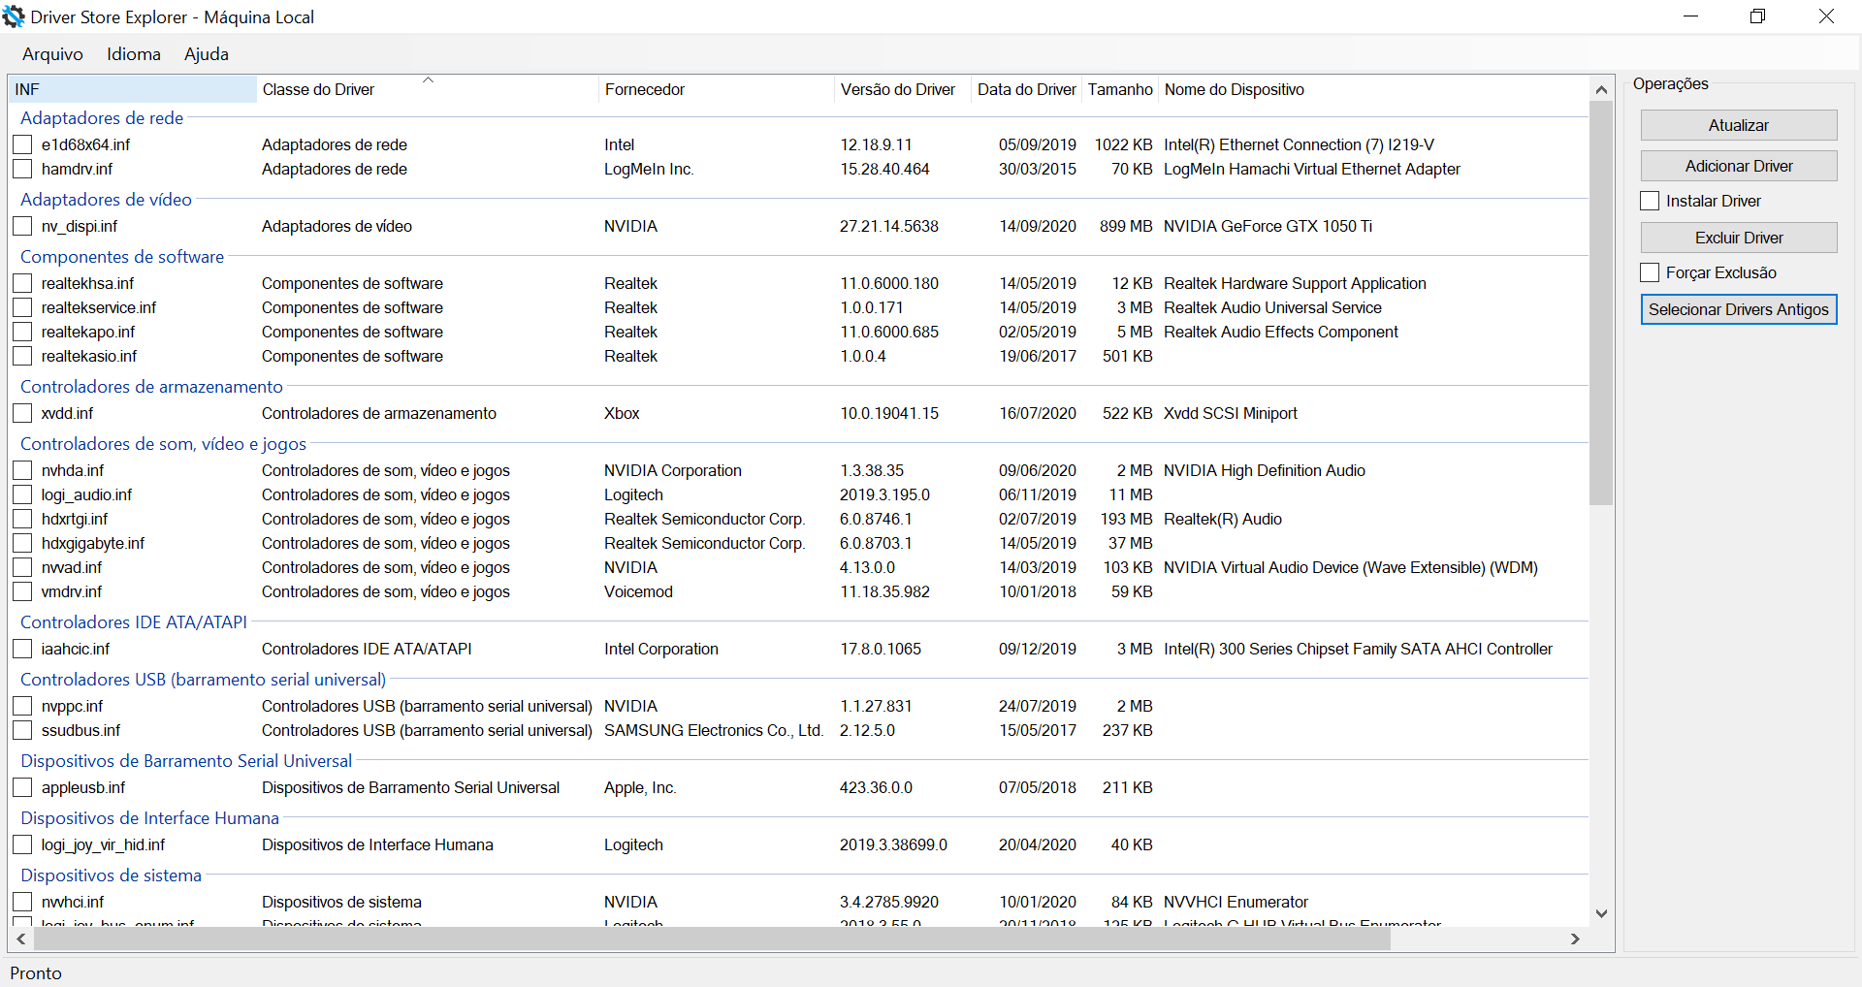Check the xvdd.inf driver checkbox

click(x=22, y=413)
